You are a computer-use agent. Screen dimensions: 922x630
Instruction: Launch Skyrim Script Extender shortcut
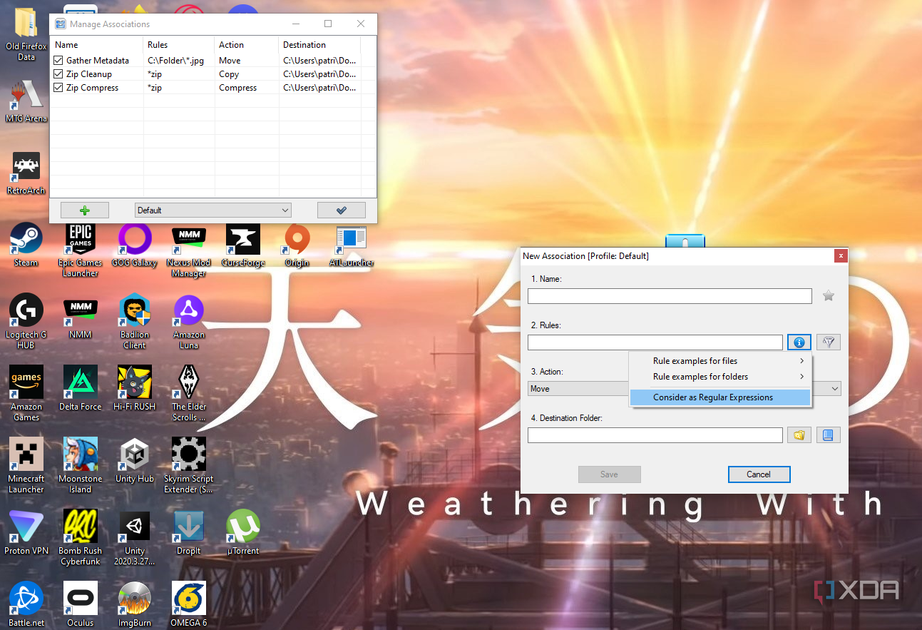189,466
